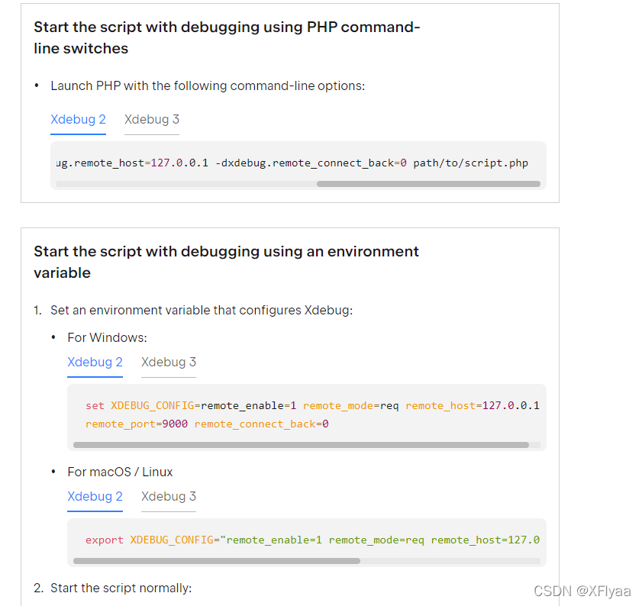Viewport: 642px width, 606px height.
Task: Click 'For Windows:' bullet text
Action: [108, 338]
